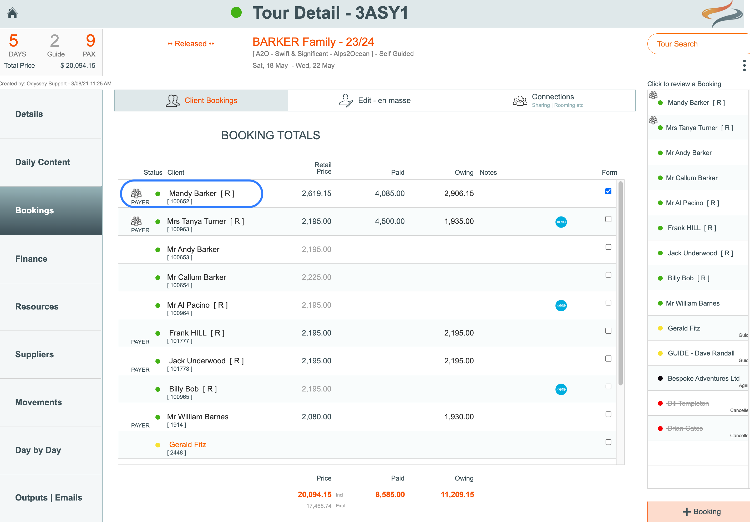Uncheck the Form checkbox for Mandy Barker
This screenshot has height=526, width=750.
(608, 191)
